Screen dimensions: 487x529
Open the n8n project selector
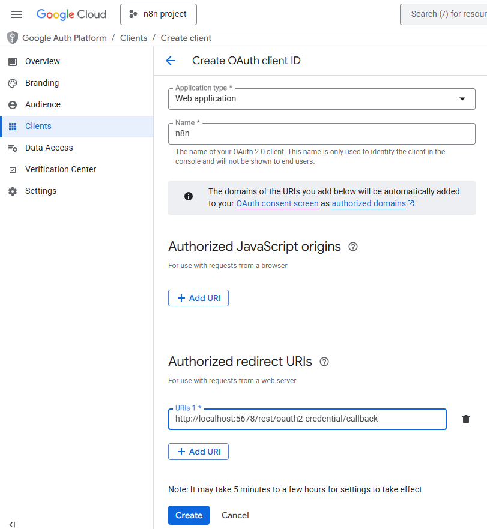159,14
